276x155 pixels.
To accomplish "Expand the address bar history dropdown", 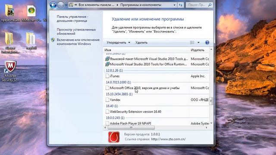I will pos(174,5).
